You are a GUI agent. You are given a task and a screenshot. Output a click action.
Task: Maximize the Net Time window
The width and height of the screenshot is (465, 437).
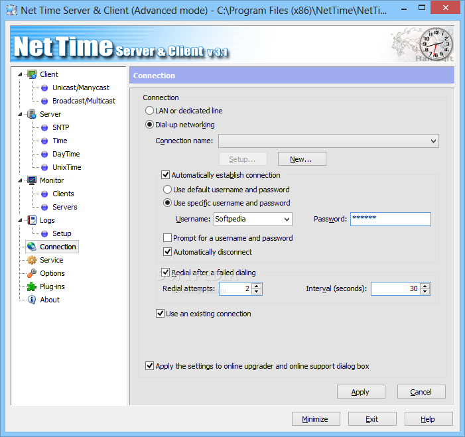point(422,8)
